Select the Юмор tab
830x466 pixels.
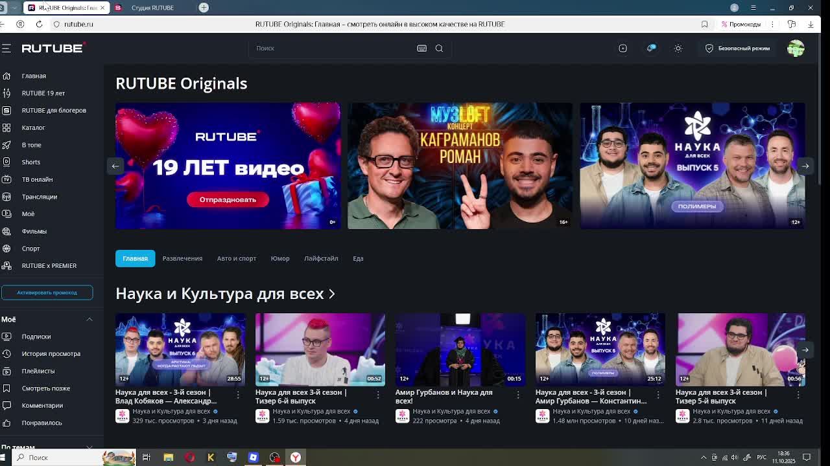[280, 258]
